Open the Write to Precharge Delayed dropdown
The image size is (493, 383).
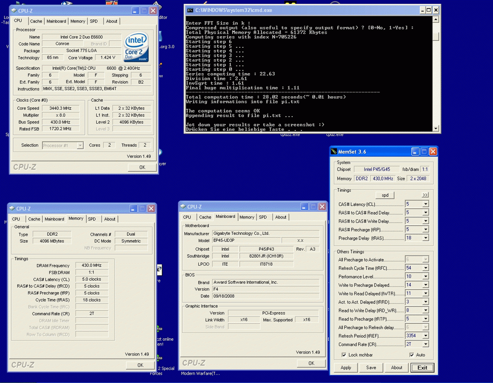click(426, 285)
